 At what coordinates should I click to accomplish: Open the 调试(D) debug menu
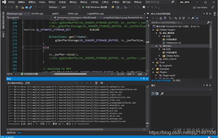(73, 2)
